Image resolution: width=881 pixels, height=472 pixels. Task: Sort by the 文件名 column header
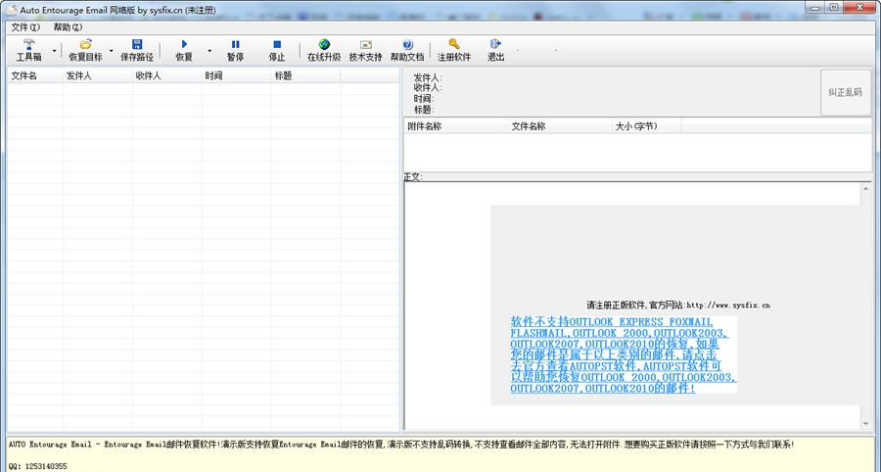35,75
